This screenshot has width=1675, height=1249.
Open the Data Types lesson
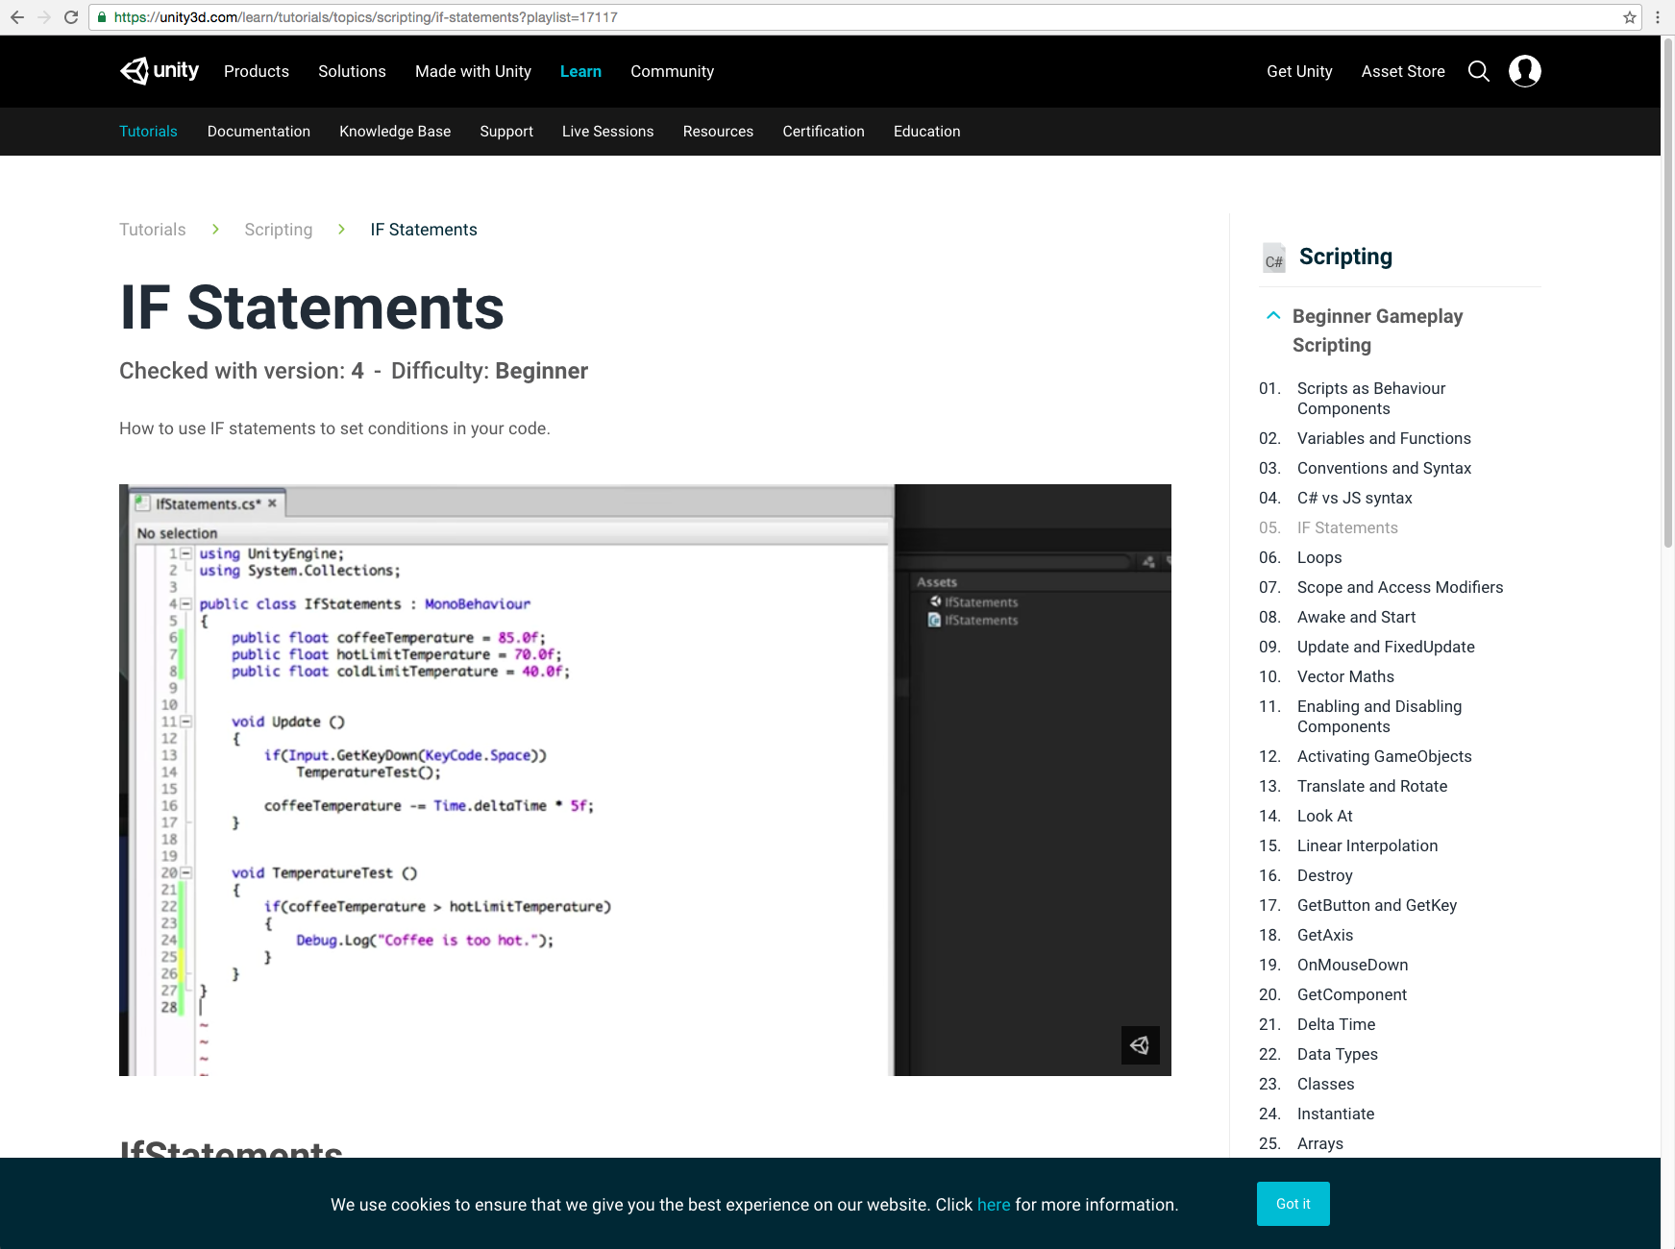click(1337, 1054)
